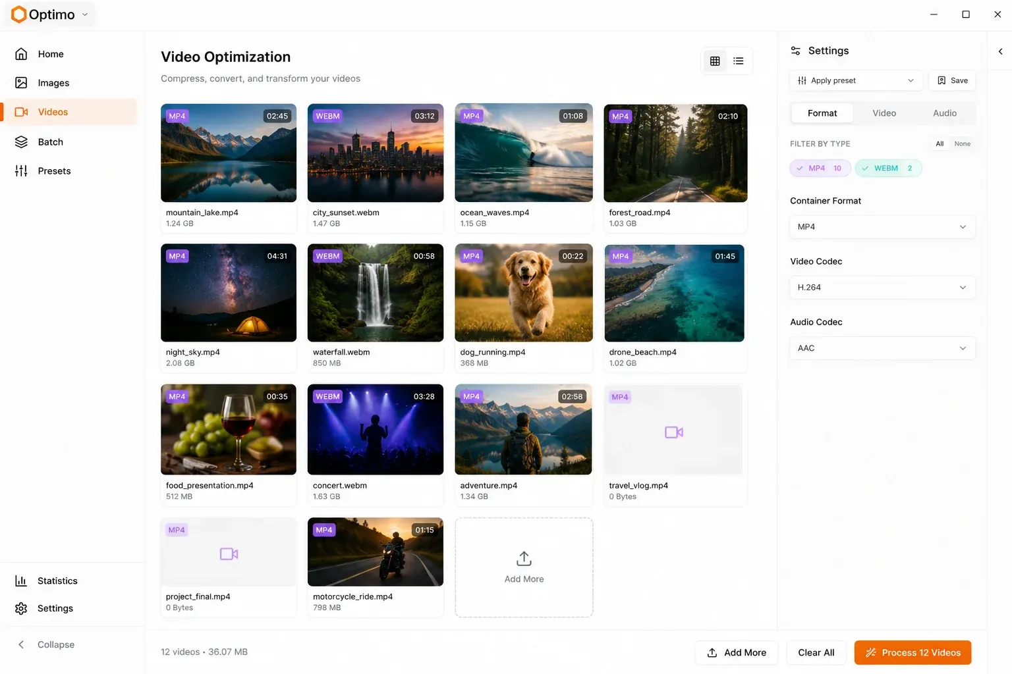Select the city_sunset.webm thumbnail
Viewport: 1012px width, 674px height.
376,153
